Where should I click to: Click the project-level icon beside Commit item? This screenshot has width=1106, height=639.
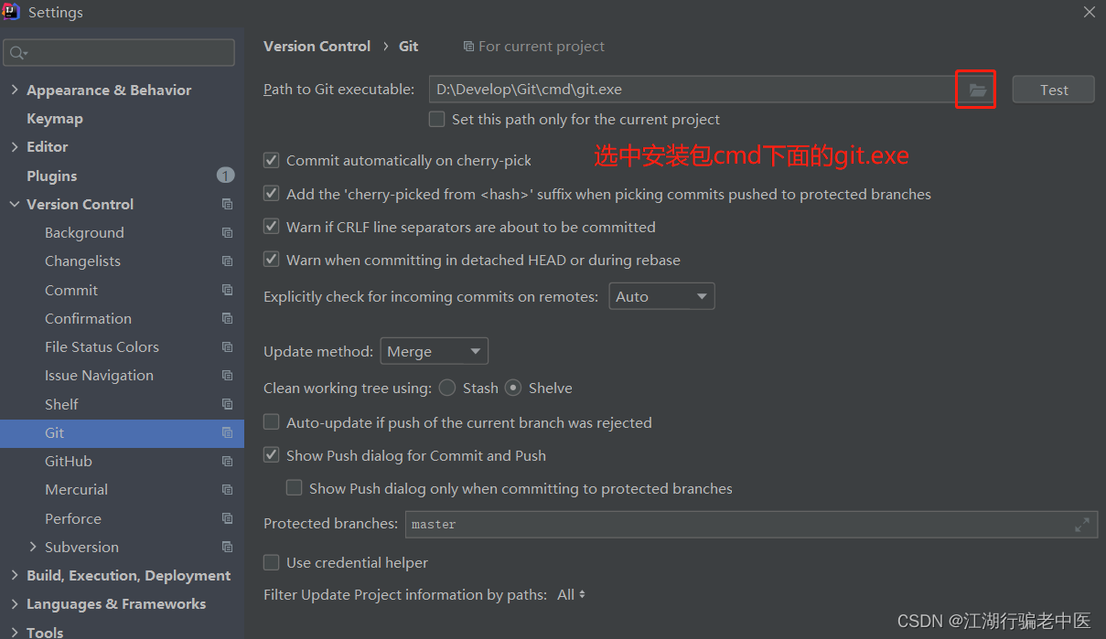[227, 291]
